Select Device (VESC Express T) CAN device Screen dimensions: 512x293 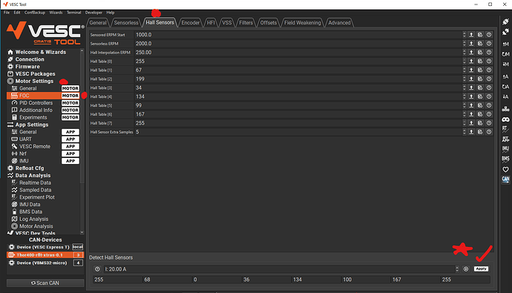pyautogui.click(x=45, y=247)
